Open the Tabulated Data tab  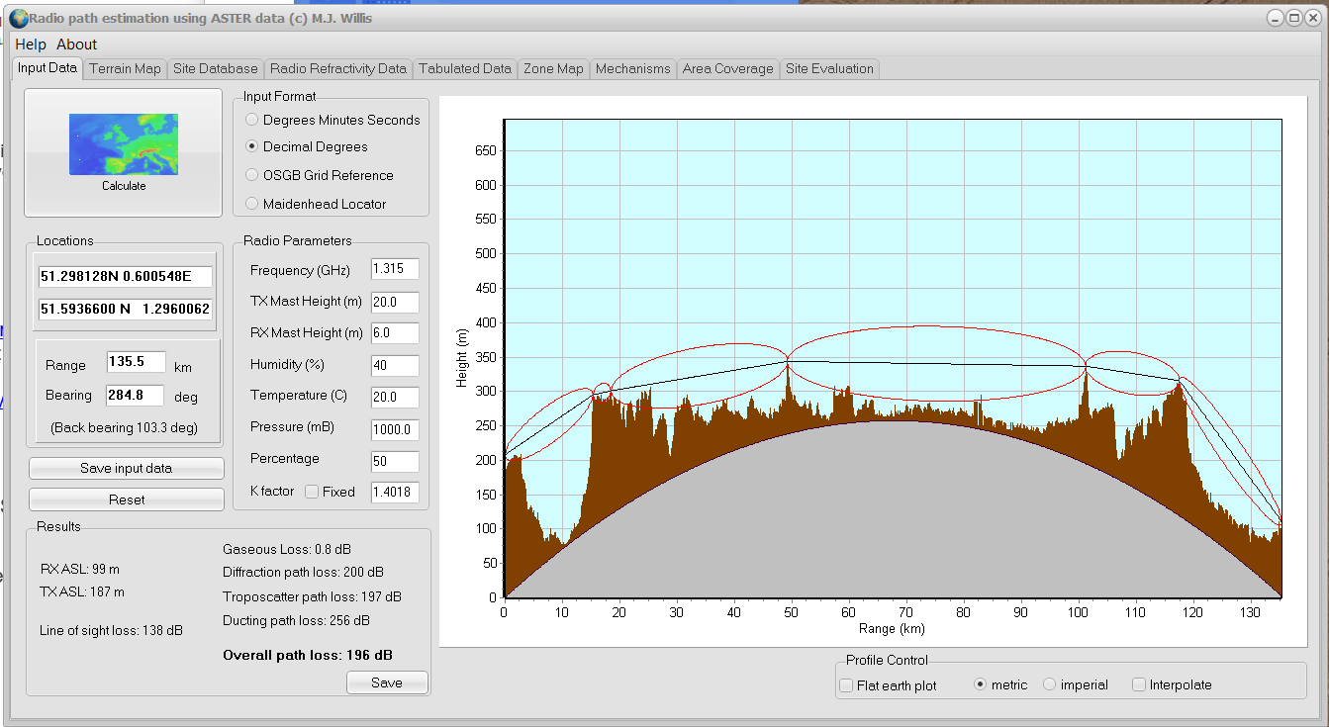click(464, 68)
